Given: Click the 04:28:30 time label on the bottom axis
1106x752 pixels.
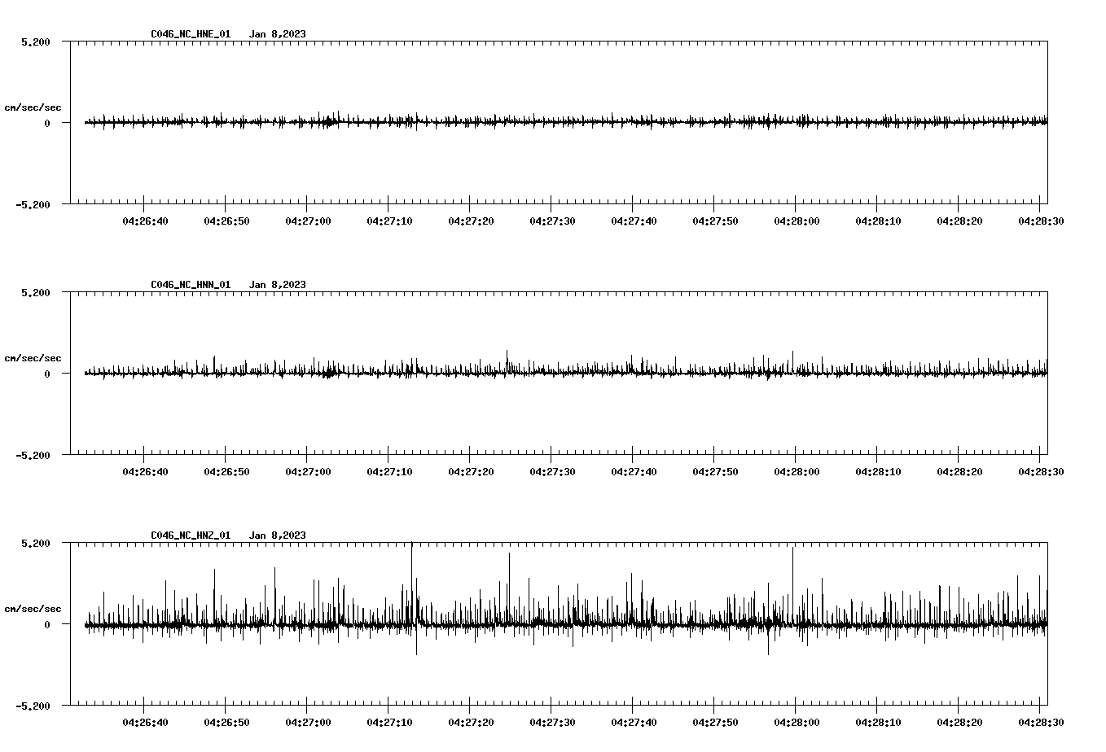Looking at the screenshot, I should tap(1042, 719).
